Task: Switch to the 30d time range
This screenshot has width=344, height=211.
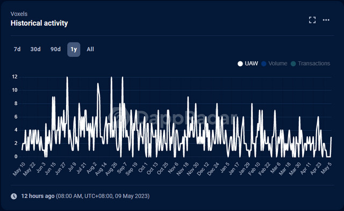Action: pyautogui.click(x=35, y=49)
